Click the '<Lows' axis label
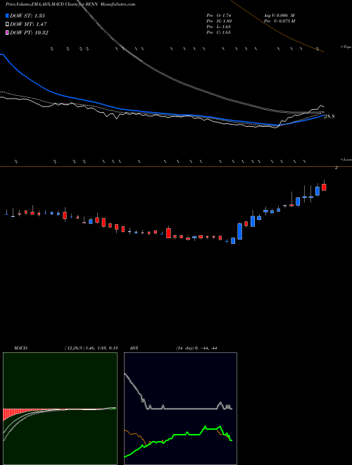 pos(346,159)
